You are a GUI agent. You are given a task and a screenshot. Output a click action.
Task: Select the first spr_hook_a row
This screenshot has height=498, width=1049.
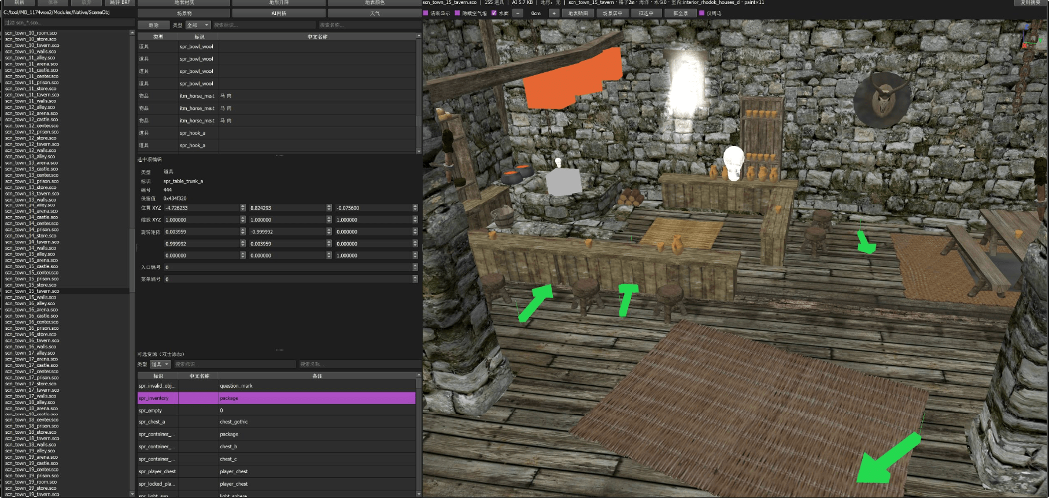tap(276, 133)
